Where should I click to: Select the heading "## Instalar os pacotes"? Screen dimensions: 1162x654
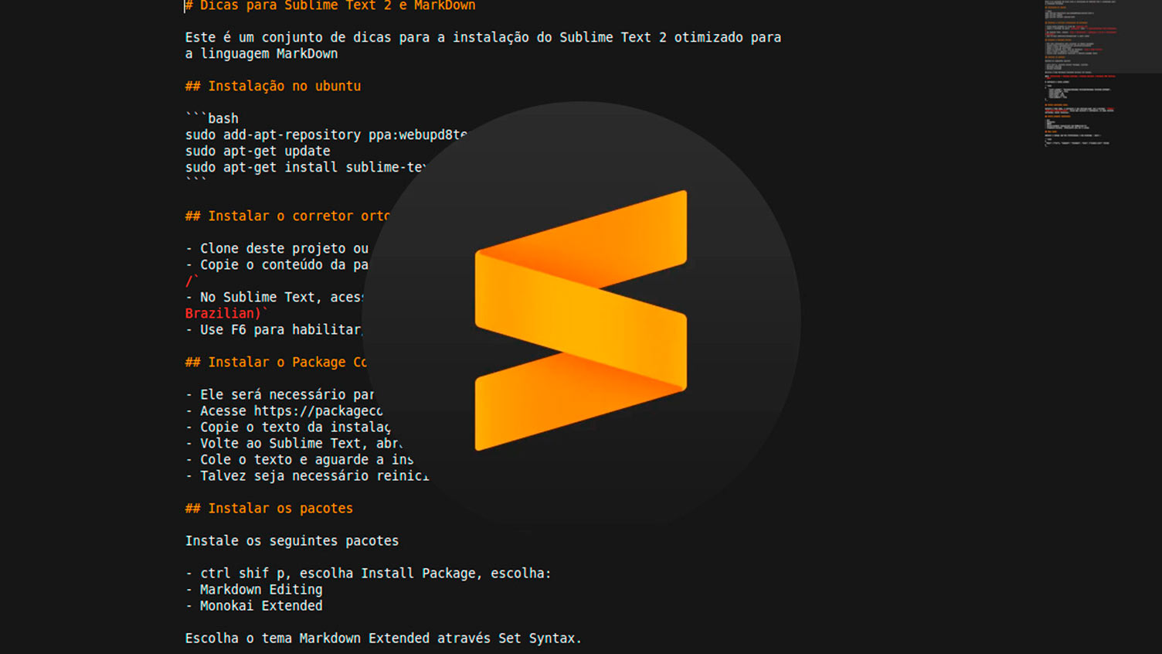click(269, 508)
